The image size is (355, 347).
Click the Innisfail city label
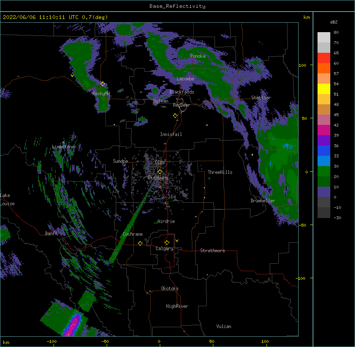click(x=171, y=134)
